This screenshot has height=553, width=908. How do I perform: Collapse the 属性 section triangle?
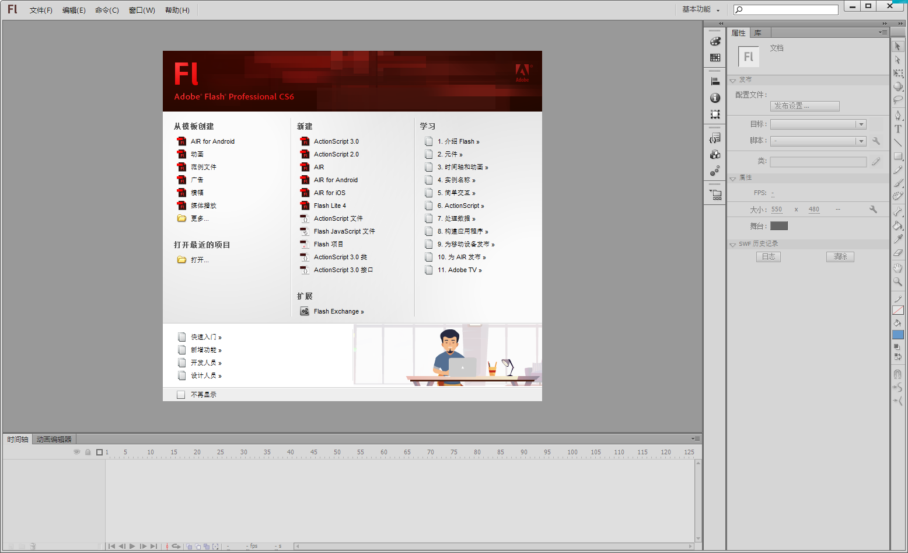(732, 178)
